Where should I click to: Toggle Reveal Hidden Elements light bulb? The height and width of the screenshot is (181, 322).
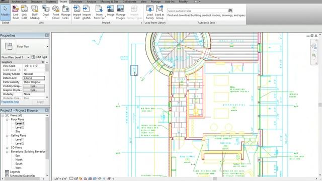click(104, 179)
